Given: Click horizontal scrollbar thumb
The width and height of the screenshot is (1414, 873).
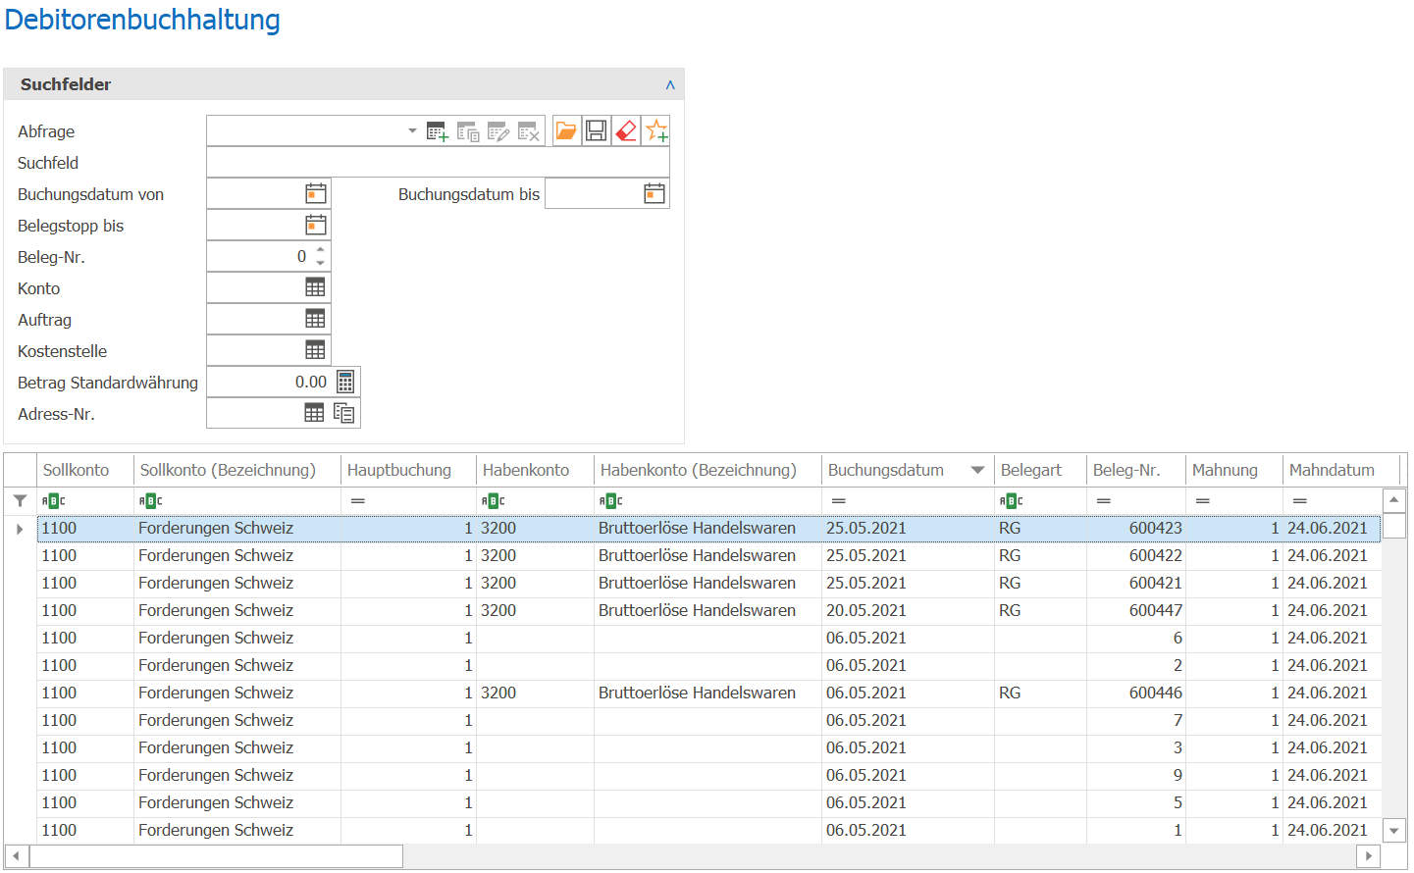Looking at the screenshot, I should 216,856.
